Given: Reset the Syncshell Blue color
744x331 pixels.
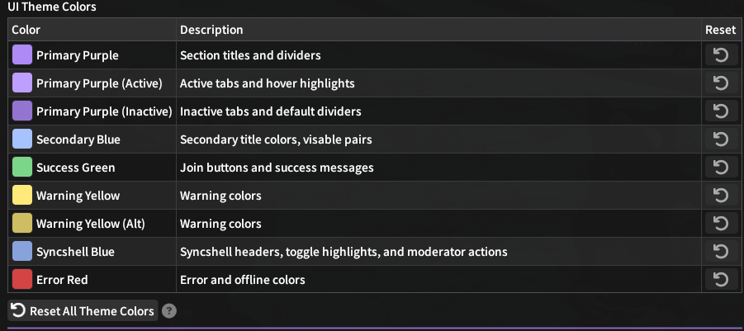Looking at the screenshot, I should tap(720, 252).
